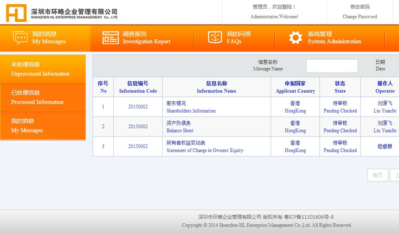Click Liu Yuanfei in Shareholders Information row

[x=385, y=110]
